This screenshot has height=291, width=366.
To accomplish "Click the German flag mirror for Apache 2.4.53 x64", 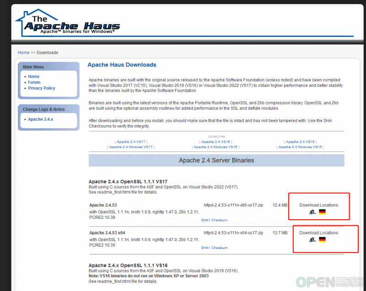I will point(322,240).
